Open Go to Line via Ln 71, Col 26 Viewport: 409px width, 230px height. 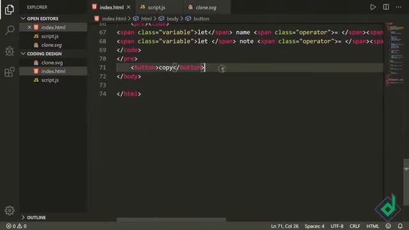[x=284, y=226]
